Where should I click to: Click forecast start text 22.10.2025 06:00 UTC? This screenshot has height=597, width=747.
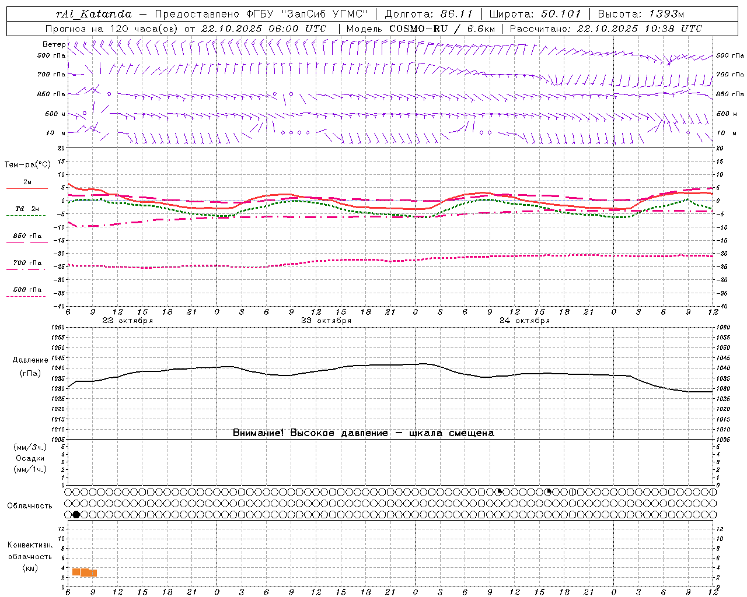point(264,29)
